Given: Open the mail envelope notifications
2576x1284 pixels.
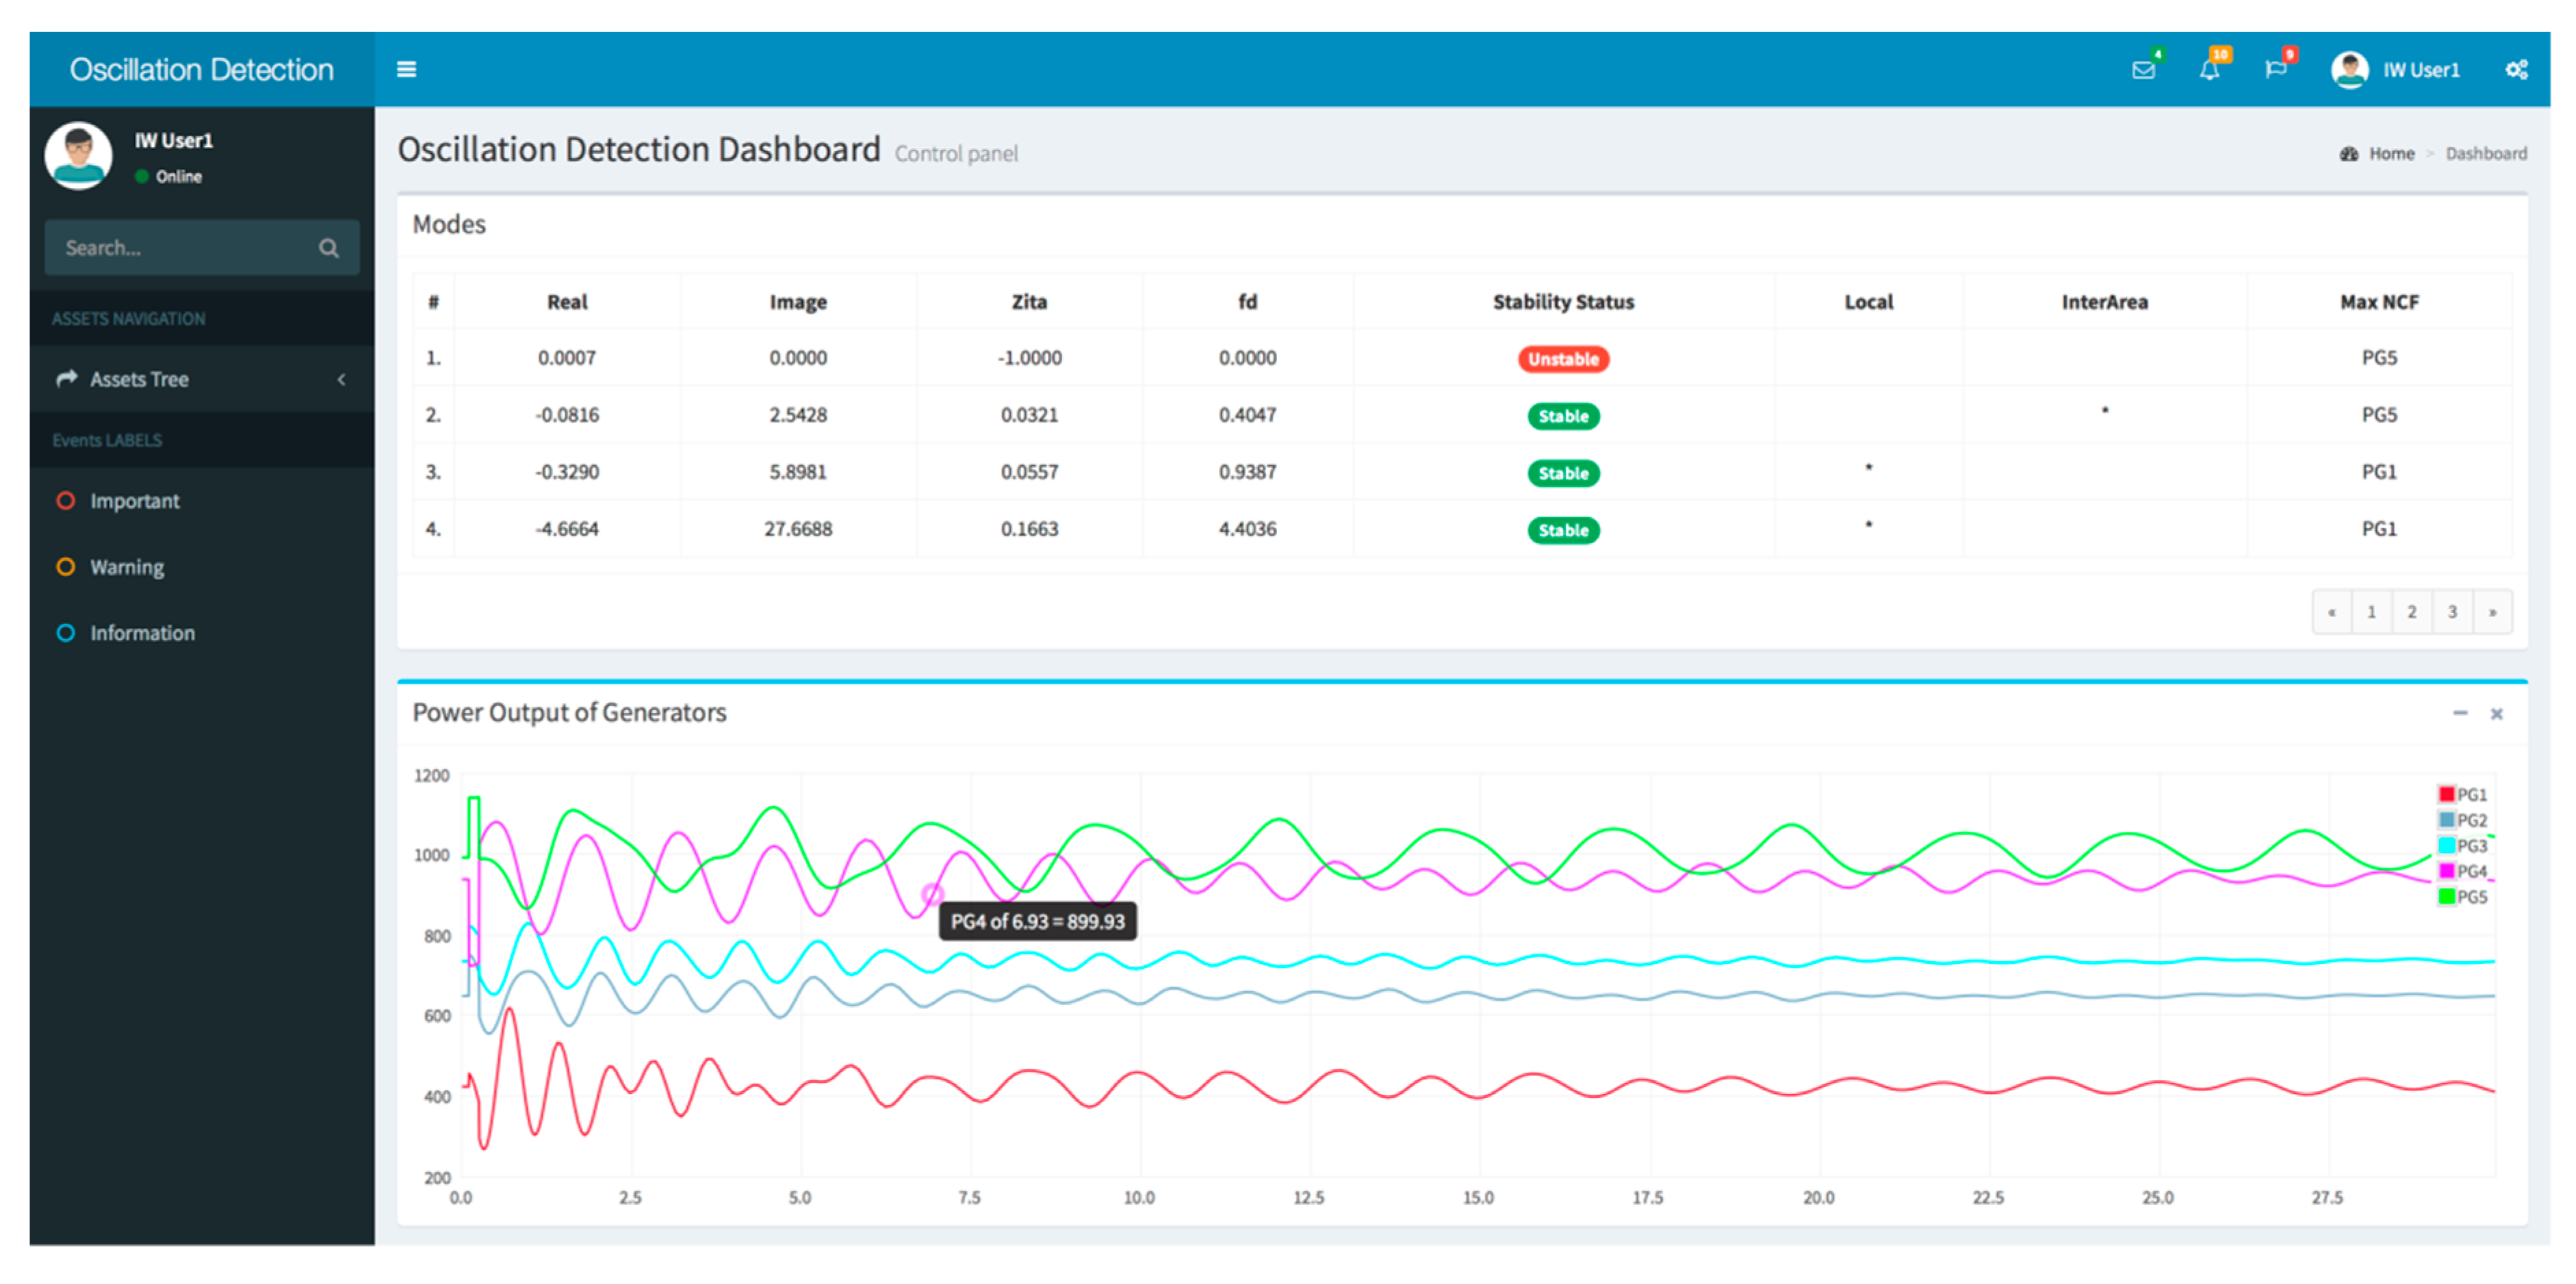Looking at the screenshot, I should tap(2143, 70).
